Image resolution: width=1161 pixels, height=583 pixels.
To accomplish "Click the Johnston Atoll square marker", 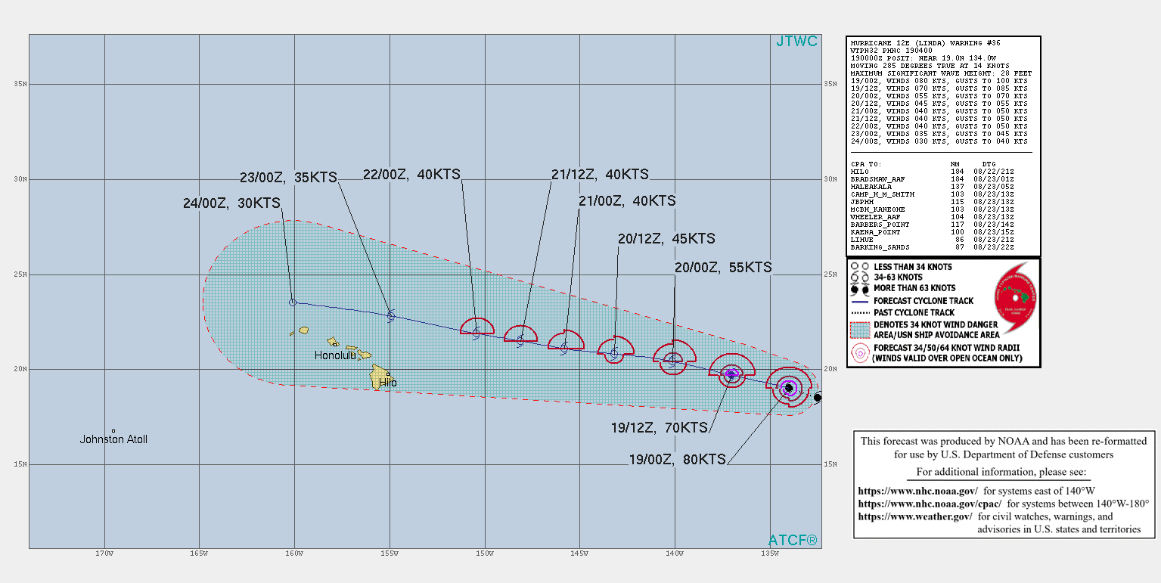I will point(113,431).
